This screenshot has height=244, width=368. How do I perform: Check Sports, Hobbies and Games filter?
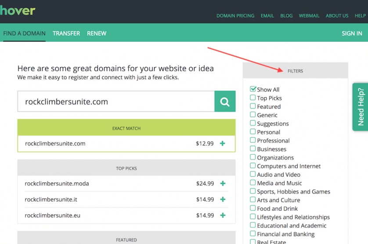click(x=253, y=191)
